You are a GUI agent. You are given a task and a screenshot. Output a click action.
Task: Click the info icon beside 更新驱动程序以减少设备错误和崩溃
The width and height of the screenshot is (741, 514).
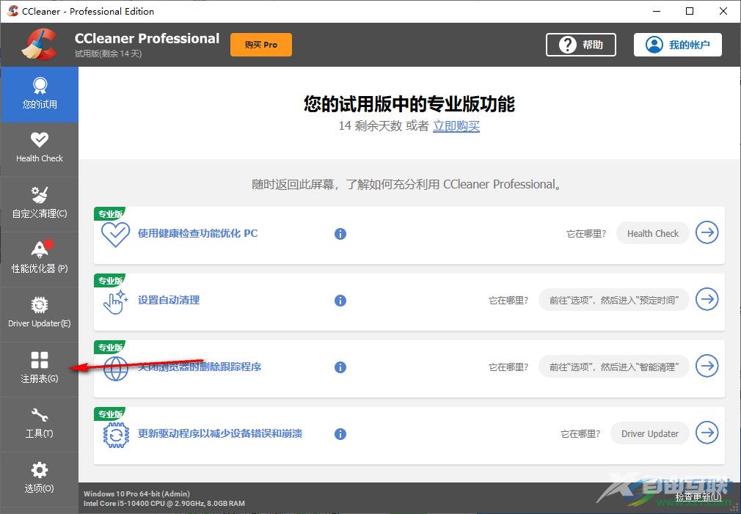(x=340, y=433)
